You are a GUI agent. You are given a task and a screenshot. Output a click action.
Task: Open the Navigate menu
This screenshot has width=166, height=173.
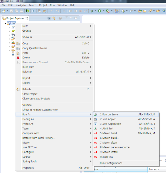pyautogui.click(x=21, y=5)
